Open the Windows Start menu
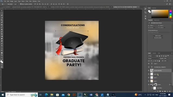 click(x=3, y=95)
